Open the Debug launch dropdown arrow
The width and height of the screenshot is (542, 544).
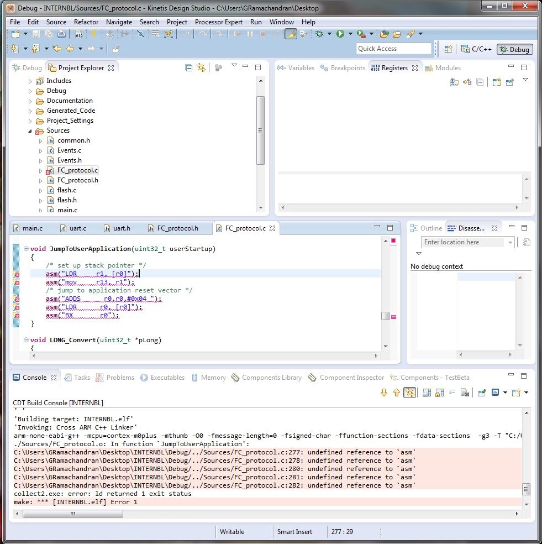[329, 34]
